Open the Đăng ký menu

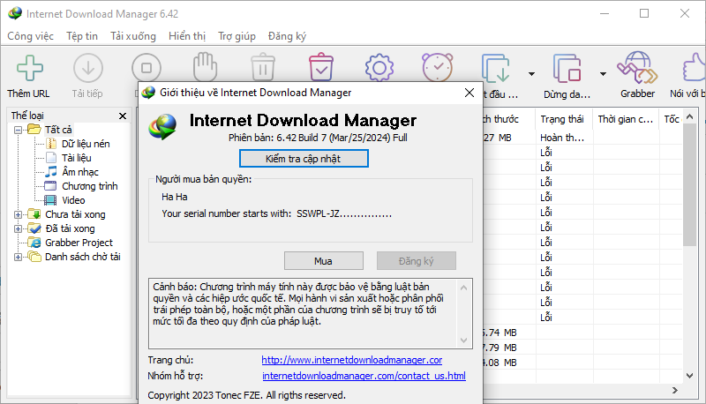point(288,36)
